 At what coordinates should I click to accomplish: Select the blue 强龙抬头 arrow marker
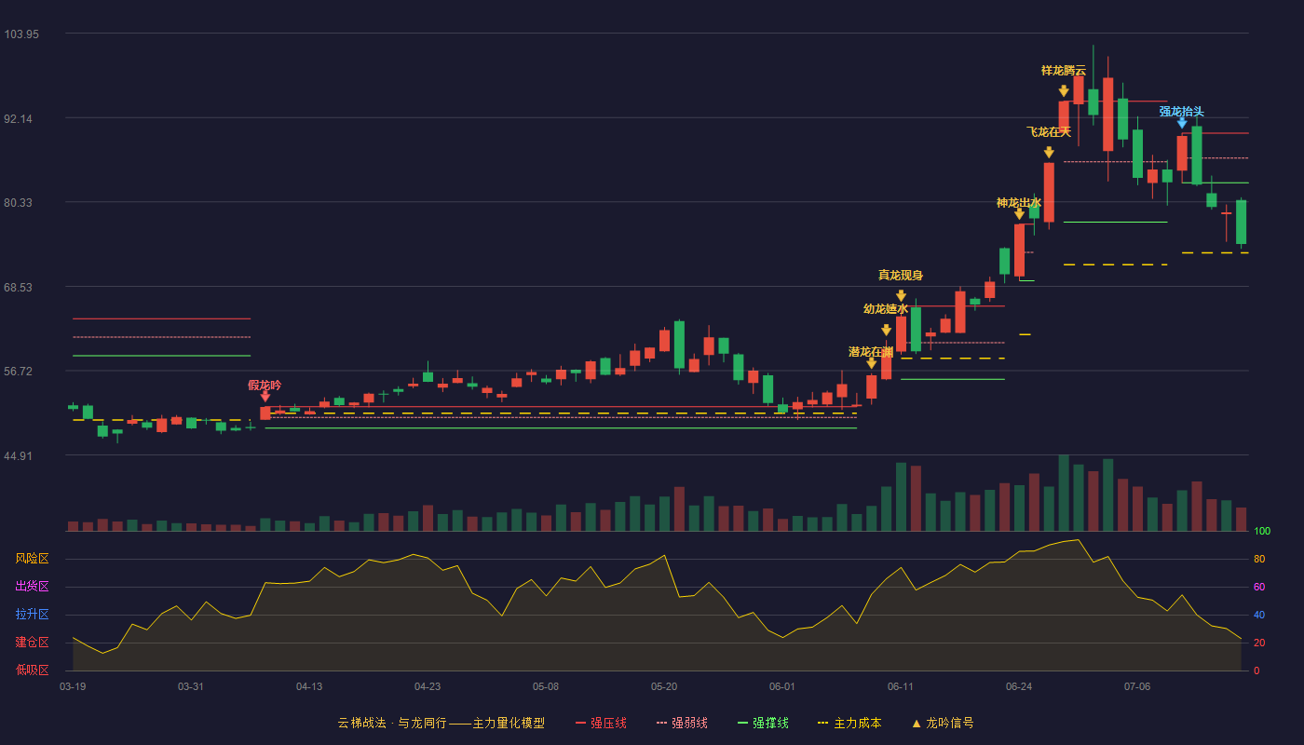(x=1182, y=123)
